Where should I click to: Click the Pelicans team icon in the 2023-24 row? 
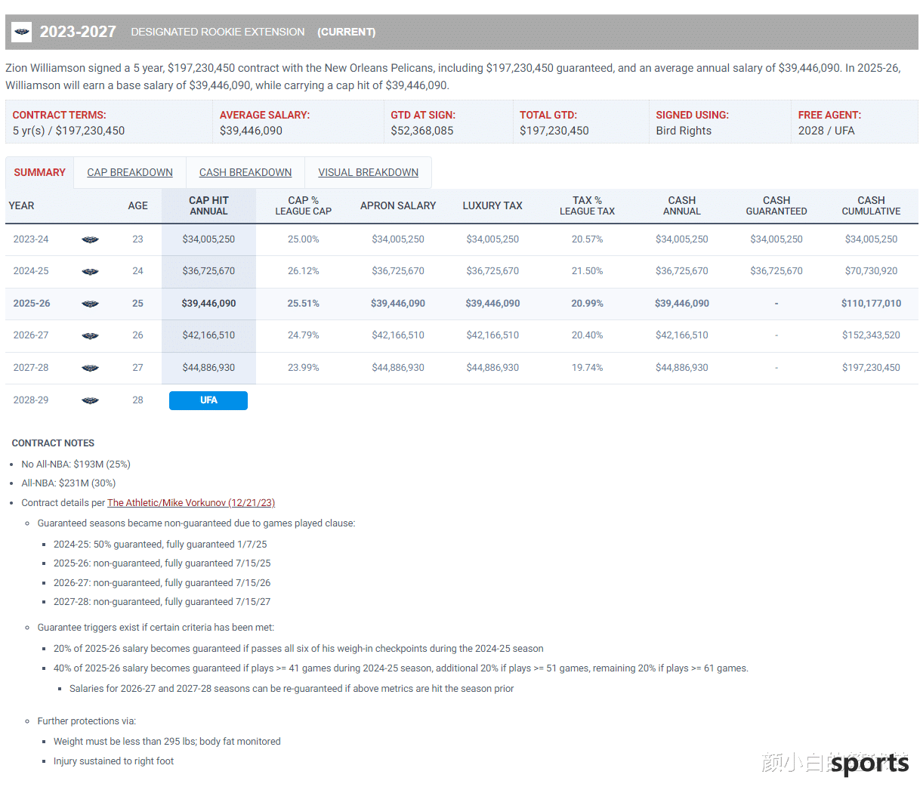coord(90,239)
